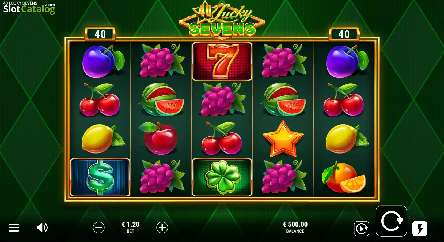Click the large spin button
The image size is (444, 242).
click(391, 221)
